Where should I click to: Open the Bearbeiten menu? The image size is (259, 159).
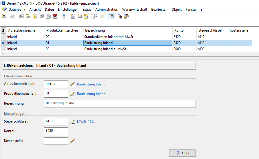[159, 10]
